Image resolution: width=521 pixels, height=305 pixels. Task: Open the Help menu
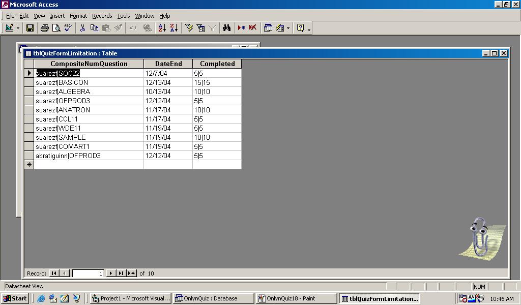164,16
